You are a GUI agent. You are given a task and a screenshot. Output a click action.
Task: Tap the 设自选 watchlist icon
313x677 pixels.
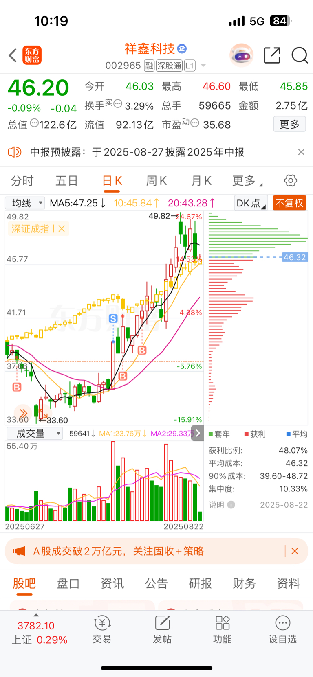pyautogui.click(x=282, y=630)
